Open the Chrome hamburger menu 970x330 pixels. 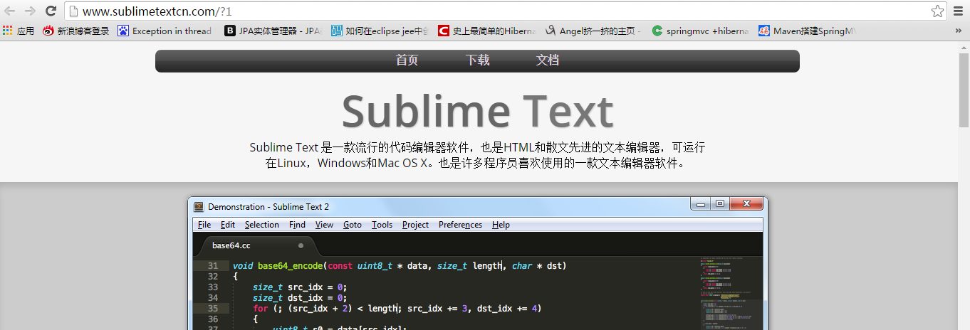[x=959, y=11]
